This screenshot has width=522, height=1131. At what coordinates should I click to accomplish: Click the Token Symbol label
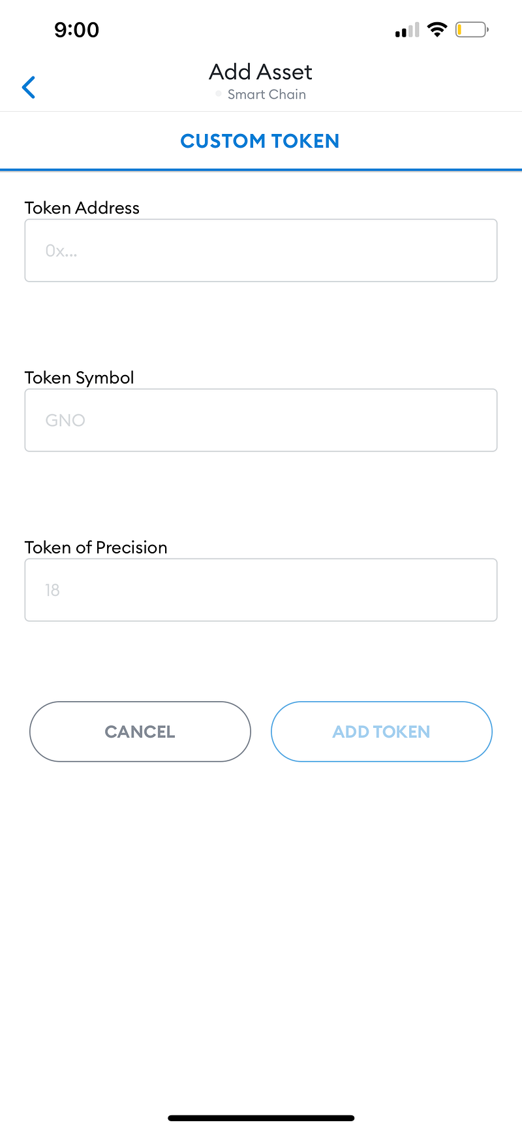[x=79, y=378]
